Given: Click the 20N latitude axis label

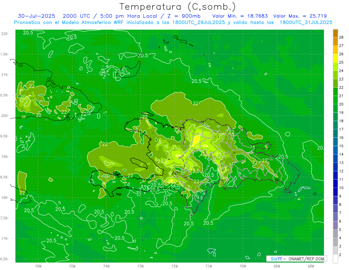Looking at the screenshot, I should (5, 116).
